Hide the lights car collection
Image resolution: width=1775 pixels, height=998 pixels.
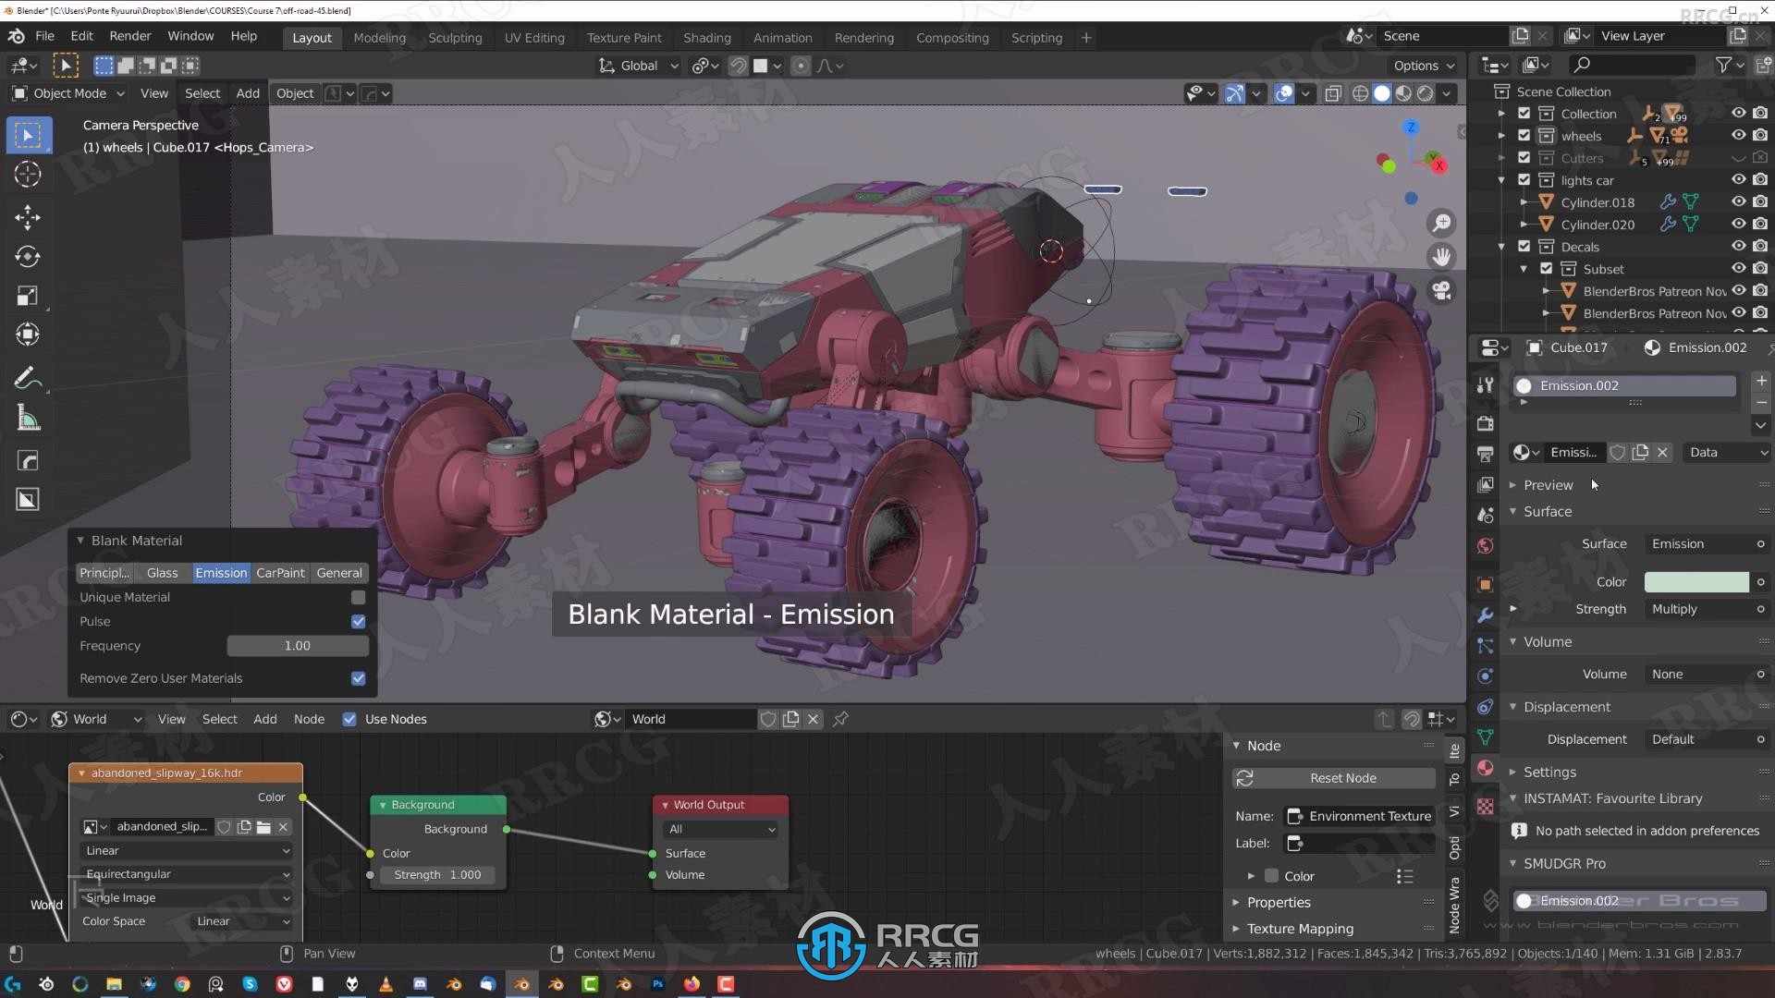[1739, 180]
